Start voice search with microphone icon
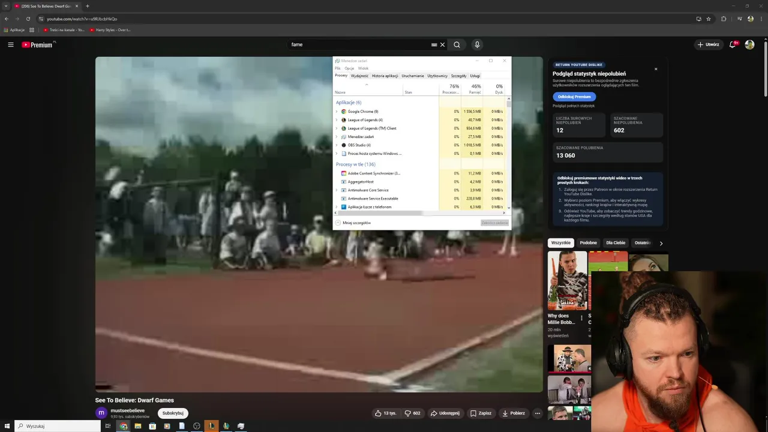 pyautogui.click(x=477, y=44)
